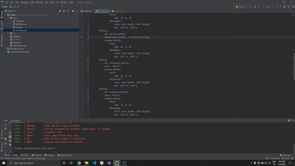Select circle.png in the project tree

[19, 21]
